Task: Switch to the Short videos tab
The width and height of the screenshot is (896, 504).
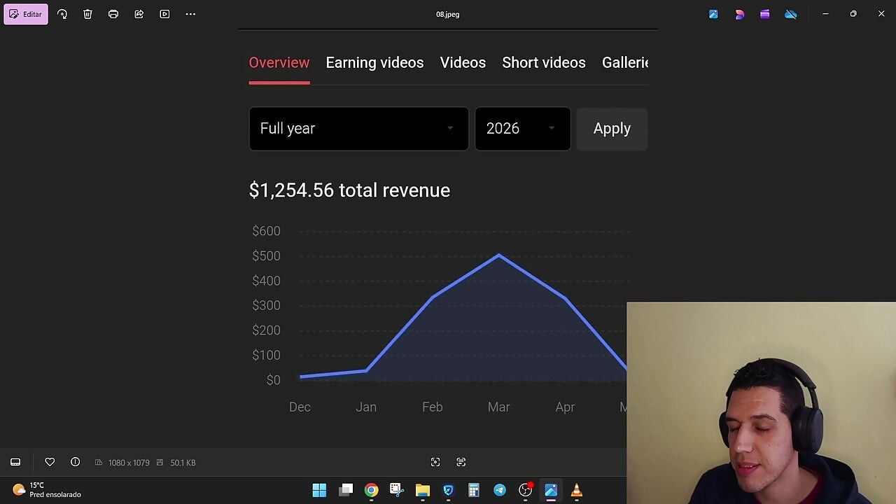Action: click(544, 62)
